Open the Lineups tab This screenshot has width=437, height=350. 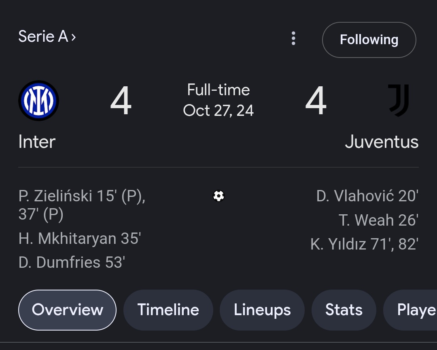click(x=262, y=310)
